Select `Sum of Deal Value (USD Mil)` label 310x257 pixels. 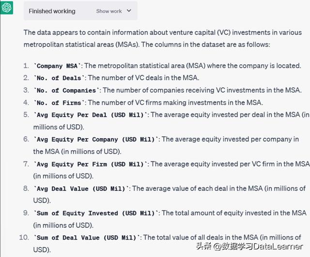click(x=87, y=238)
